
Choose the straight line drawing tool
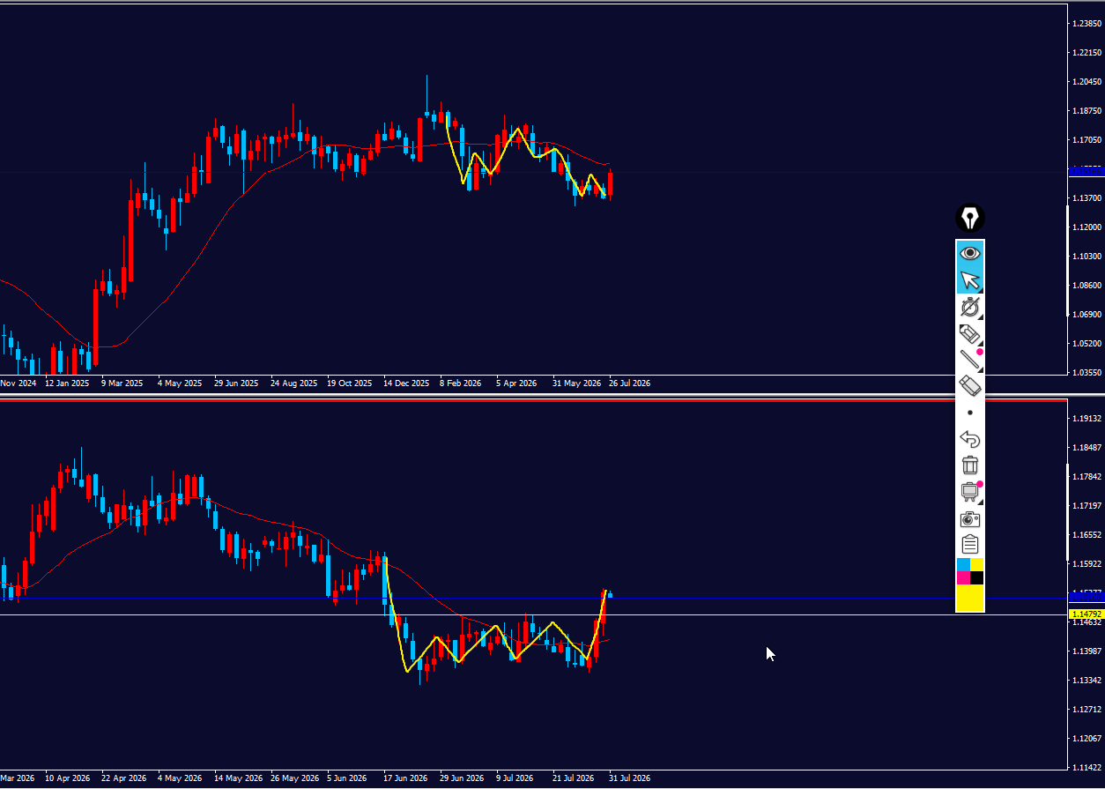[970, 360]
